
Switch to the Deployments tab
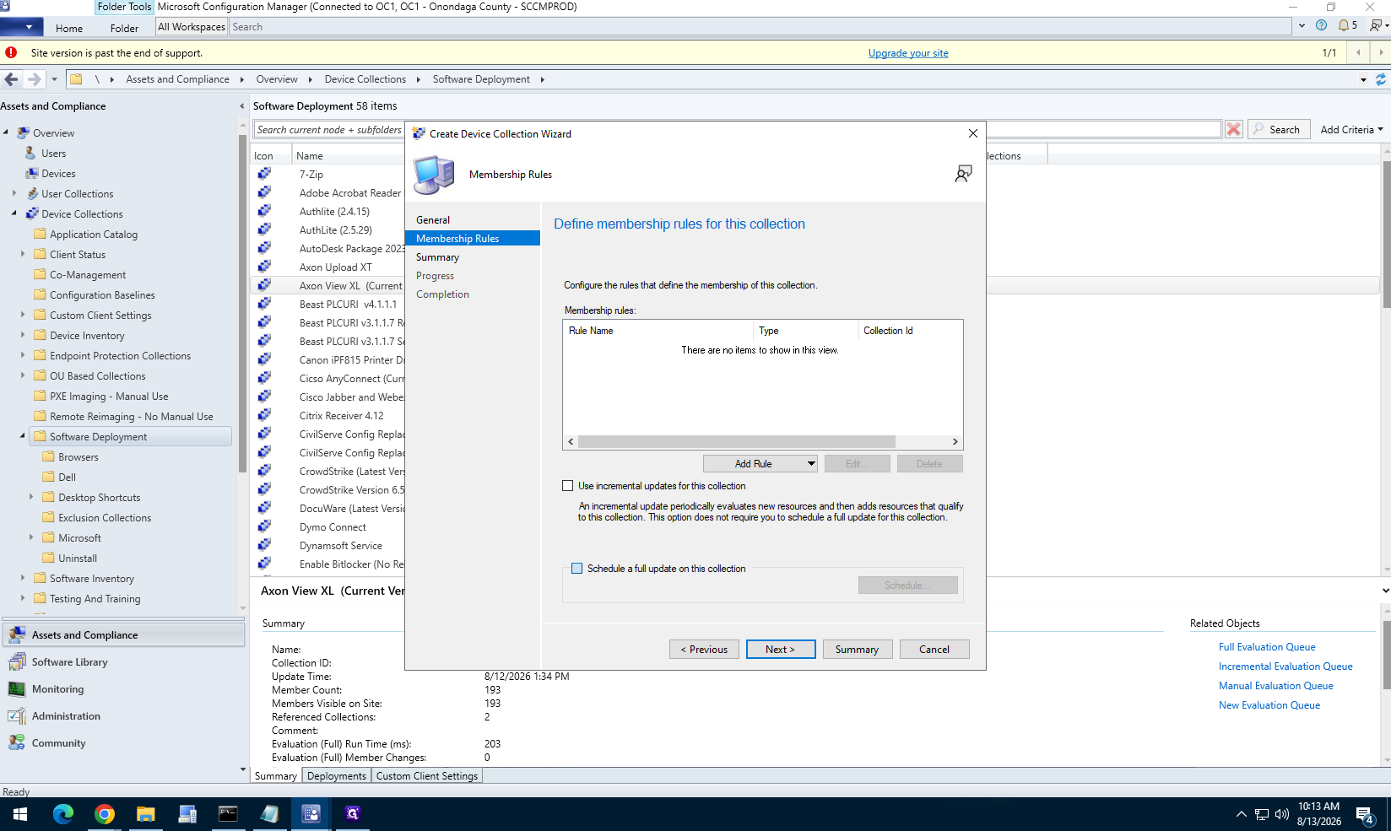337,776
